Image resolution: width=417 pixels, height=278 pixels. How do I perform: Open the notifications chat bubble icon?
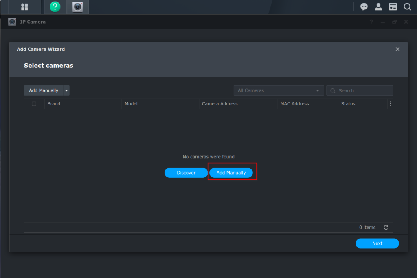click(x=364, y=7)
